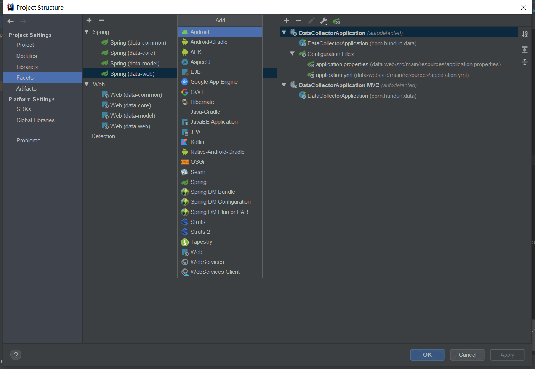Select application.yml config file
Viewport: 535px width, 369px height.
pyautogui.click(x=388, y=75)
